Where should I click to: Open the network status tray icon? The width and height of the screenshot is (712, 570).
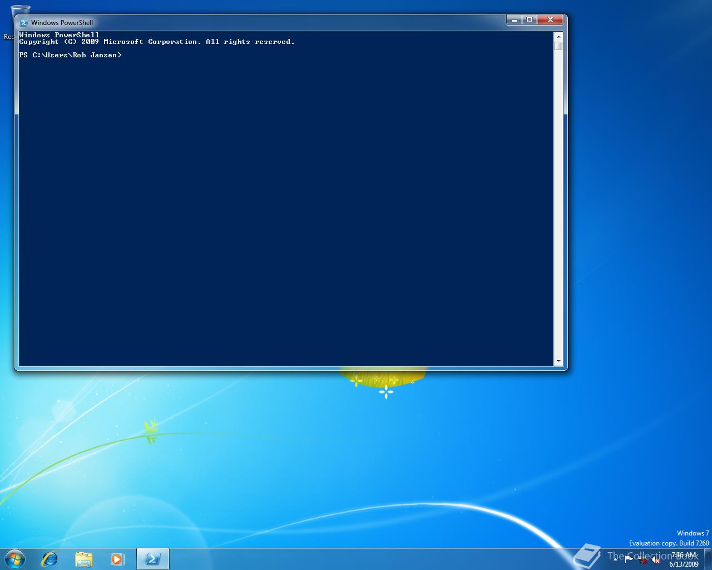(x=642, y=560)
